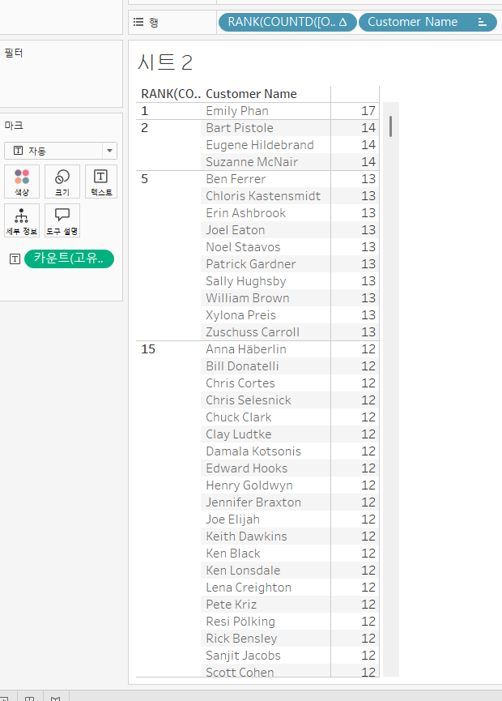Click the value 17 for Emily Phan
The image size is (502, 701).
point(368,111)
